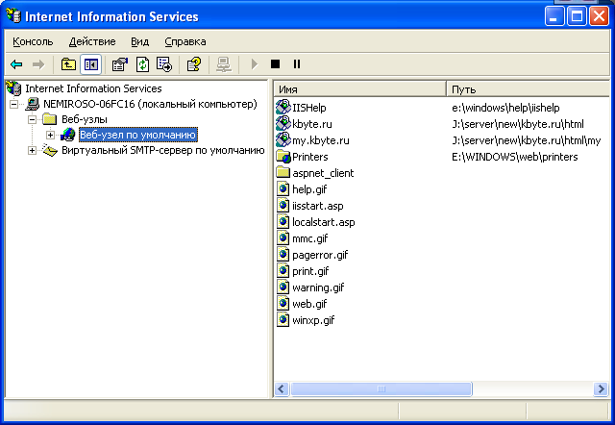Select NEMIROSO-06FC16 local computer node
Image resolution: width=615 pixels, height=425 pixels.
(150, 104)
